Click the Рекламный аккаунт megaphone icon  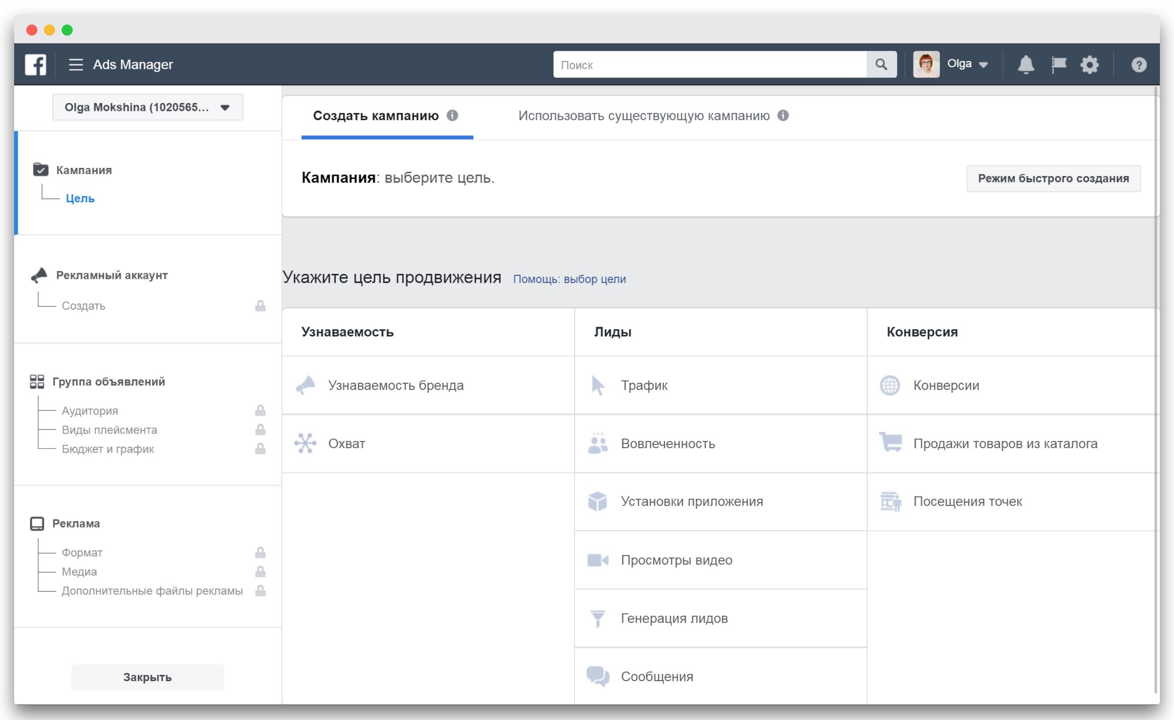pos(39,275)
